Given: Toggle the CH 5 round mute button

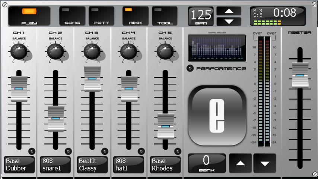Looking at the screenshot, I should [178, 151].
